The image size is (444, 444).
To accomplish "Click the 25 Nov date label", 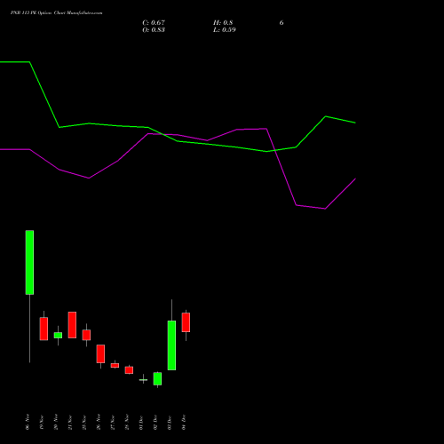I will (x=84, y=422).
